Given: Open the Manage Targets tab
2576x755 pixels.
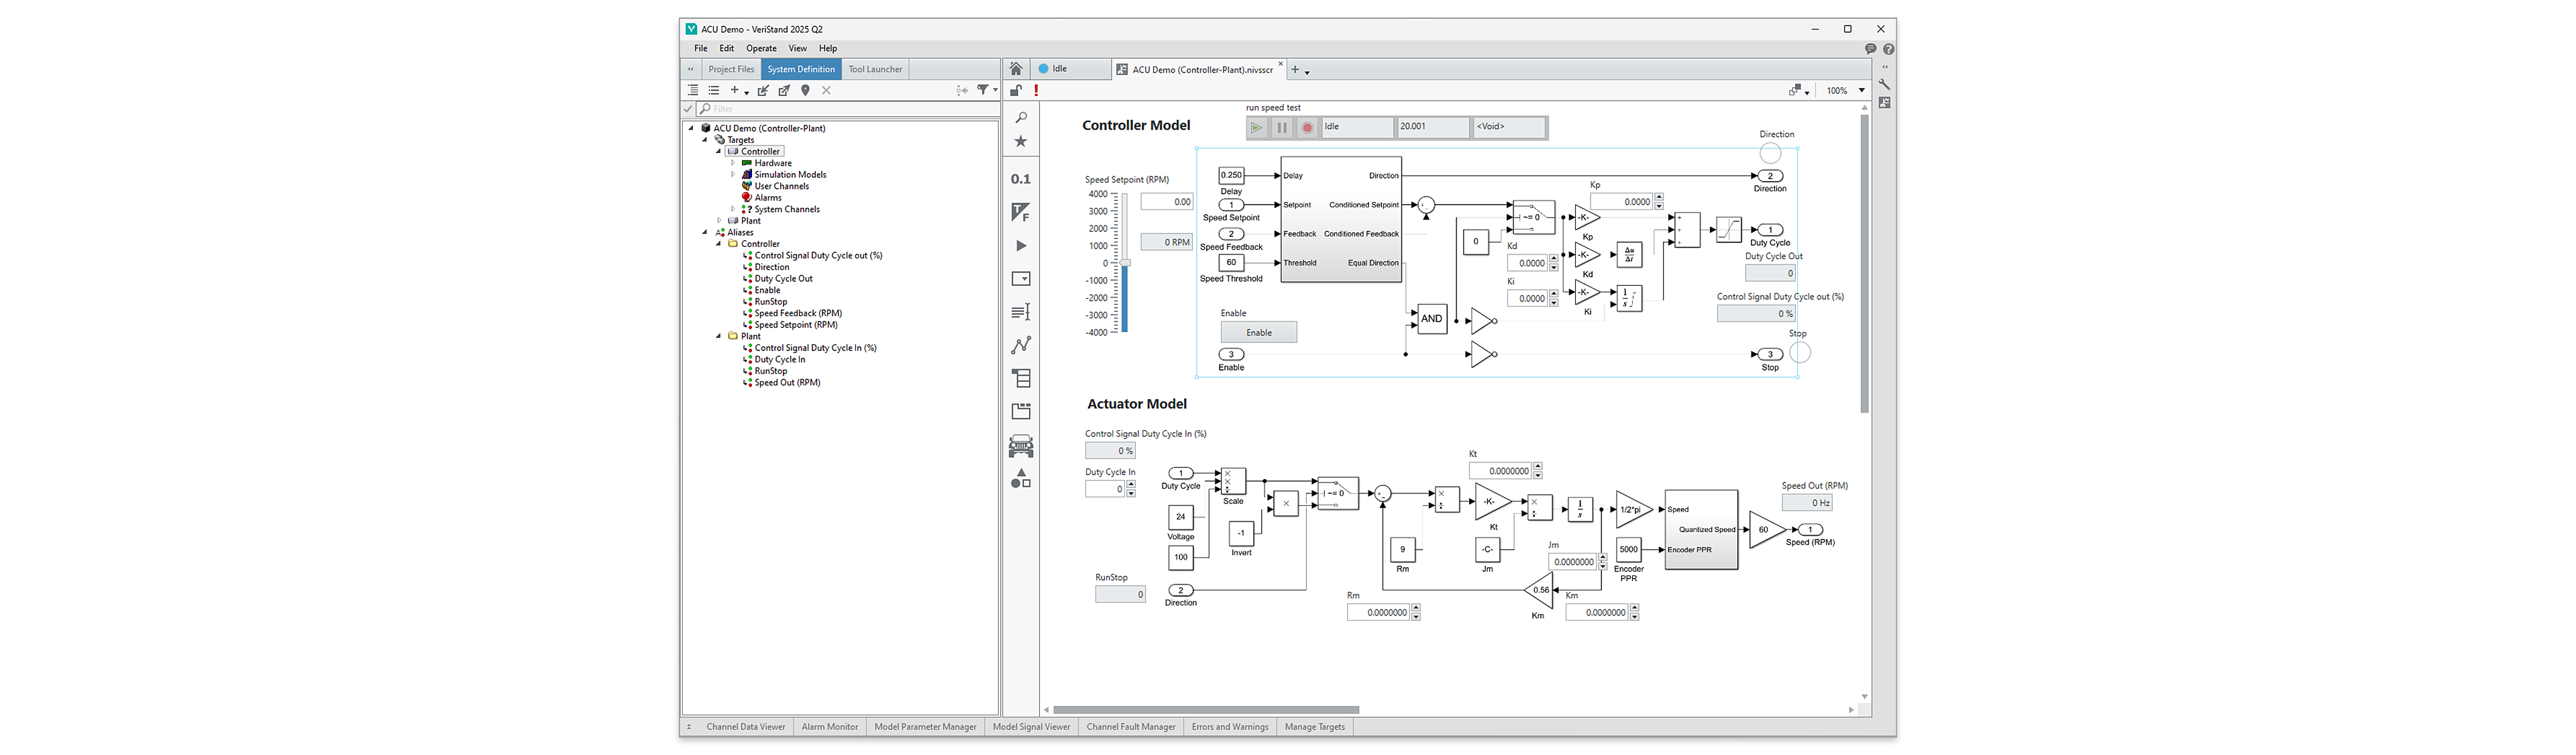Looking at the screenshot, I should click(1314, 727).
